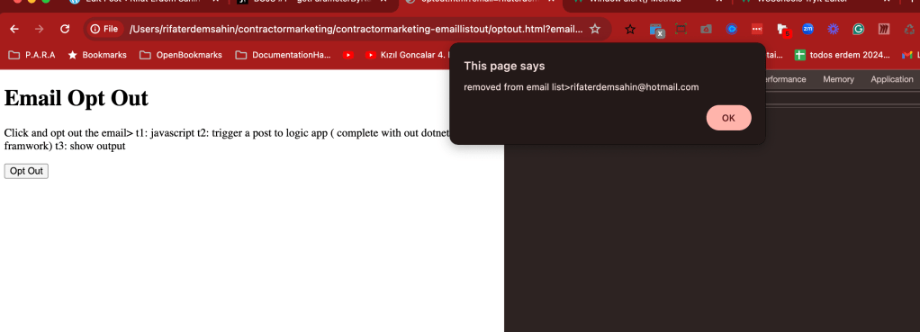Open the Kızıl Goncalar 4. YouTube bookmark
This screenshot has width=920, height=332.
coord(408,55)
